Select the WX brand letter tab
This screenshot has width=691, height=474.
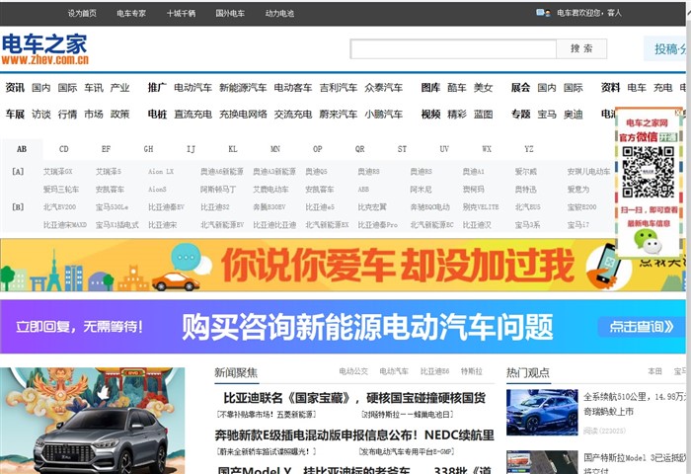[487, 149]
